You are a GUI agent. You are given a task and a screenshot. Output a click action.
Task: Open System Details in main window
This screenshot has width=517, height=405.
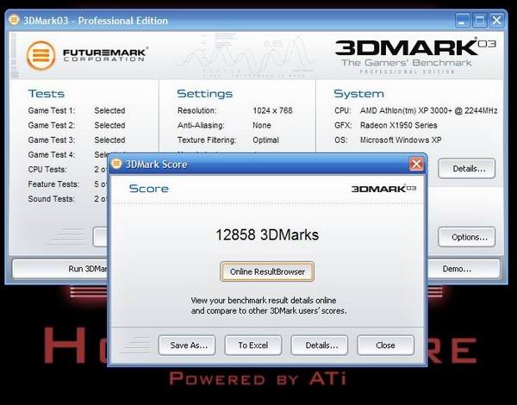pyautogui.click(x=467, y=169)
